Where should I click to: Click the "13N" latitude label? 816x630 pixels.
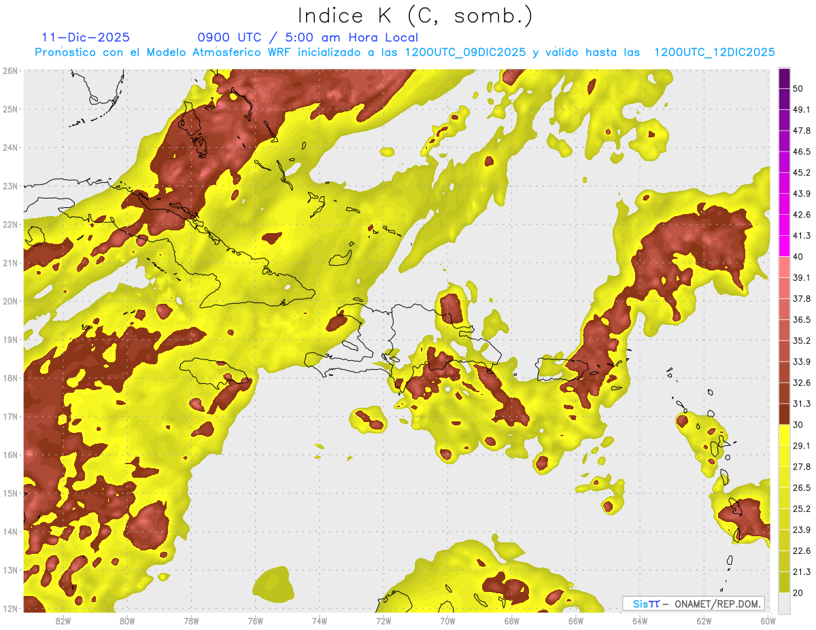[10, 570]
